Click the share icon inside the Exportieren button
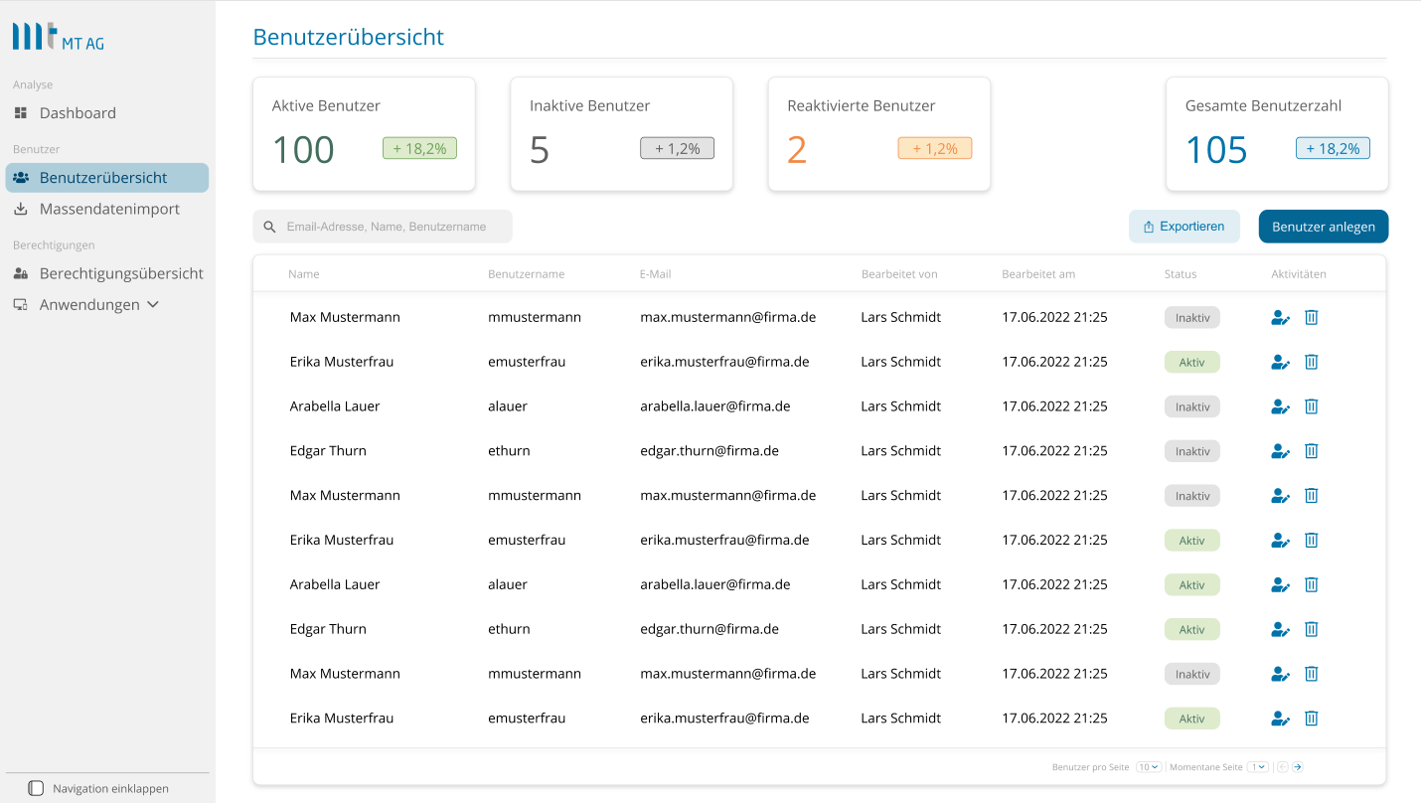Screen dimensions: 1421x803 1149,227
